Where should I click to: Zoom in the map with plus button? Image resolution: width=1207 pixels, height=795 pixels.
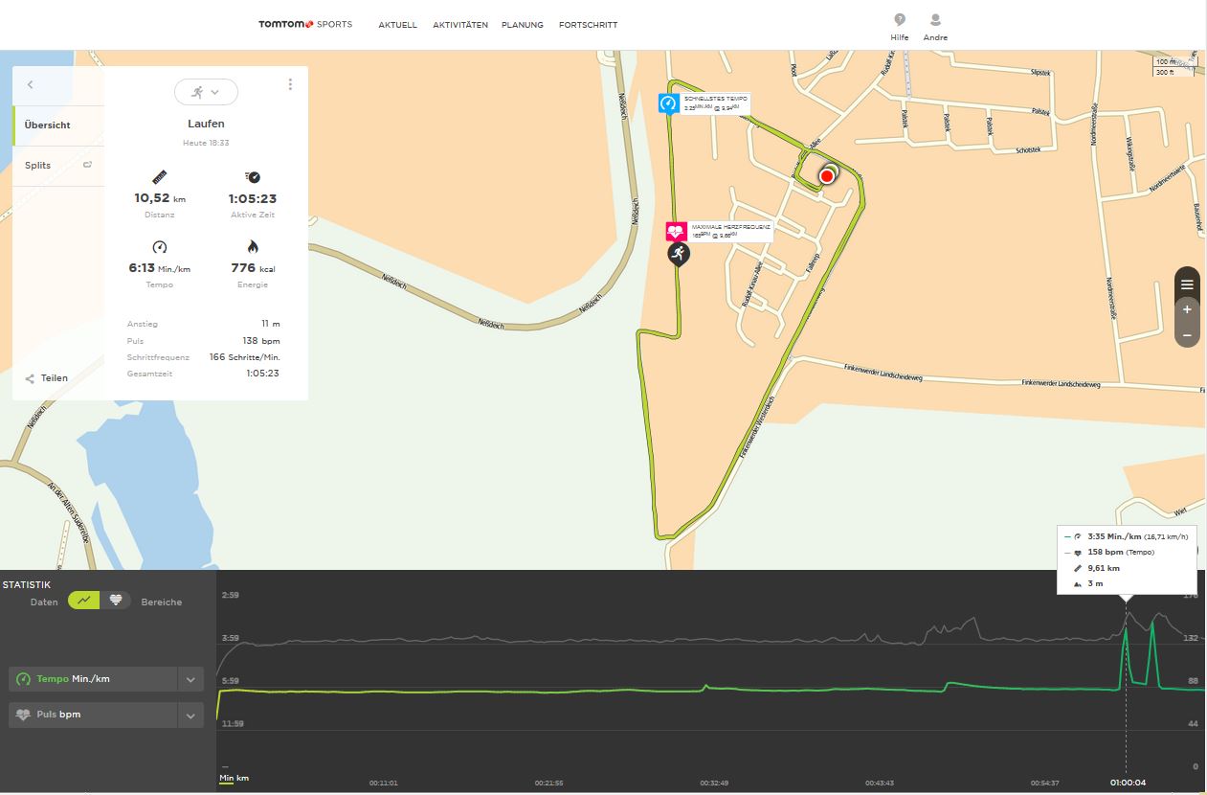click(x=1187, y=310)
